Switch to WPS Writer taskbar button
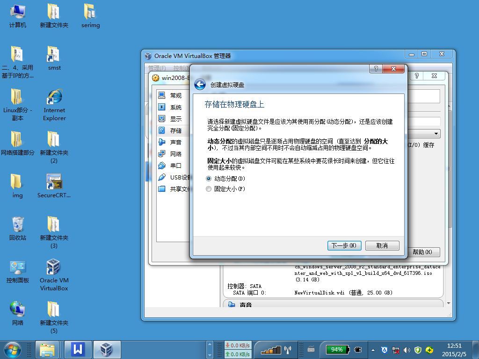 pyautogui.click(x=78, y=350)
